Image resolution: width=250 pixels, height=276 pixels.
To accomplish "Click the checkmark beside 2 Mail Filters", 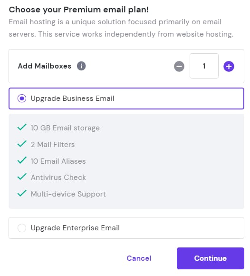I will (x=22, y=144).
